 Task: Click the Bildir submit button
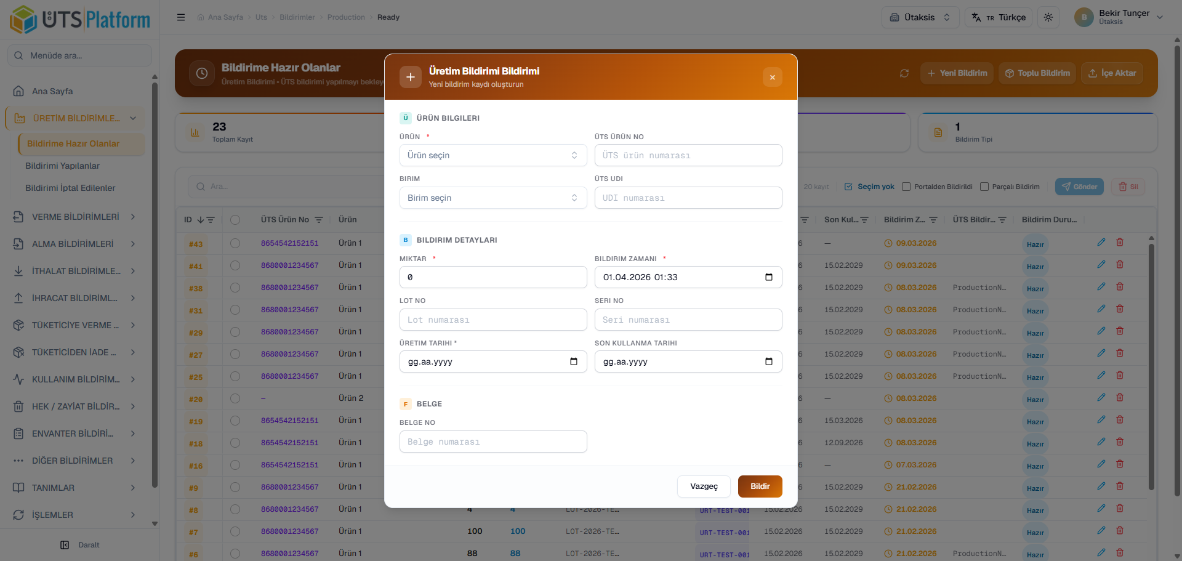click(760, 486)
